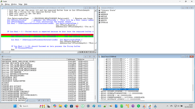Expand the ABEIP node in Globals
This screenshot has width=195, height=109.
pyautogui.click(x=99, y=12)
